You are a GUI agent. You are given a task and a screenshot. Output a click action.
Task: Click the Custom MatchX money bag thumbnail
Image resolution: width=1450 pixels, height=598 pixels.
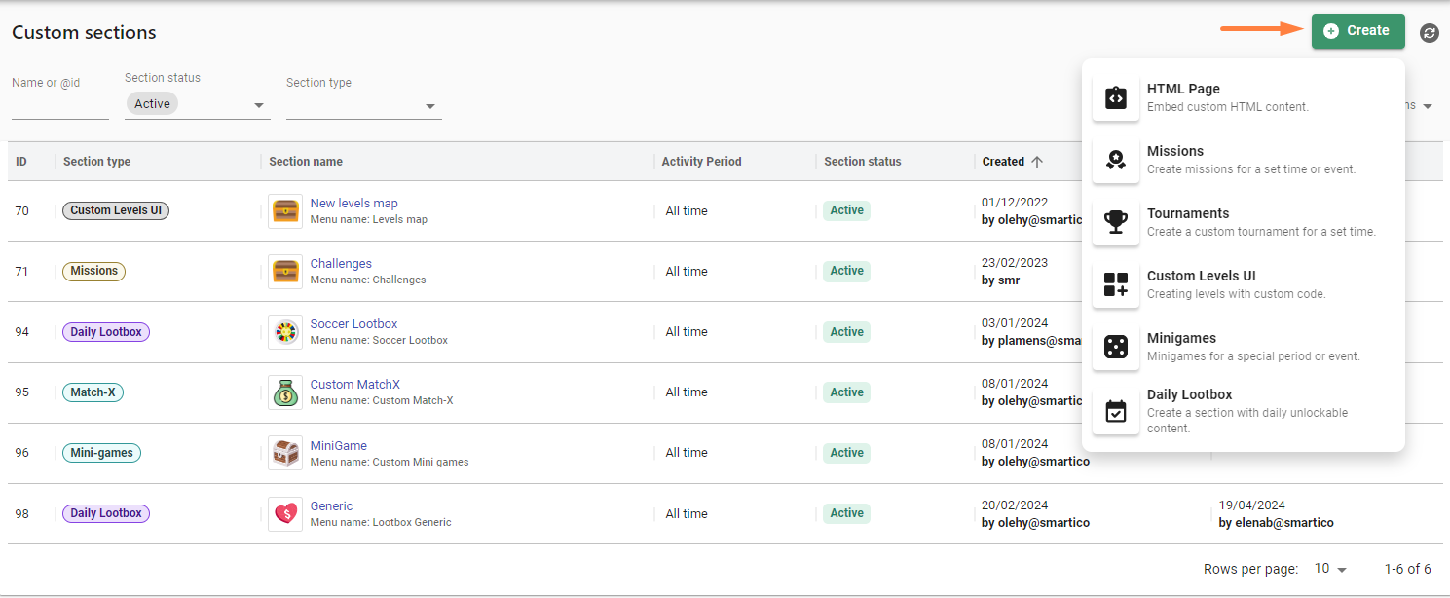point(285,392)
